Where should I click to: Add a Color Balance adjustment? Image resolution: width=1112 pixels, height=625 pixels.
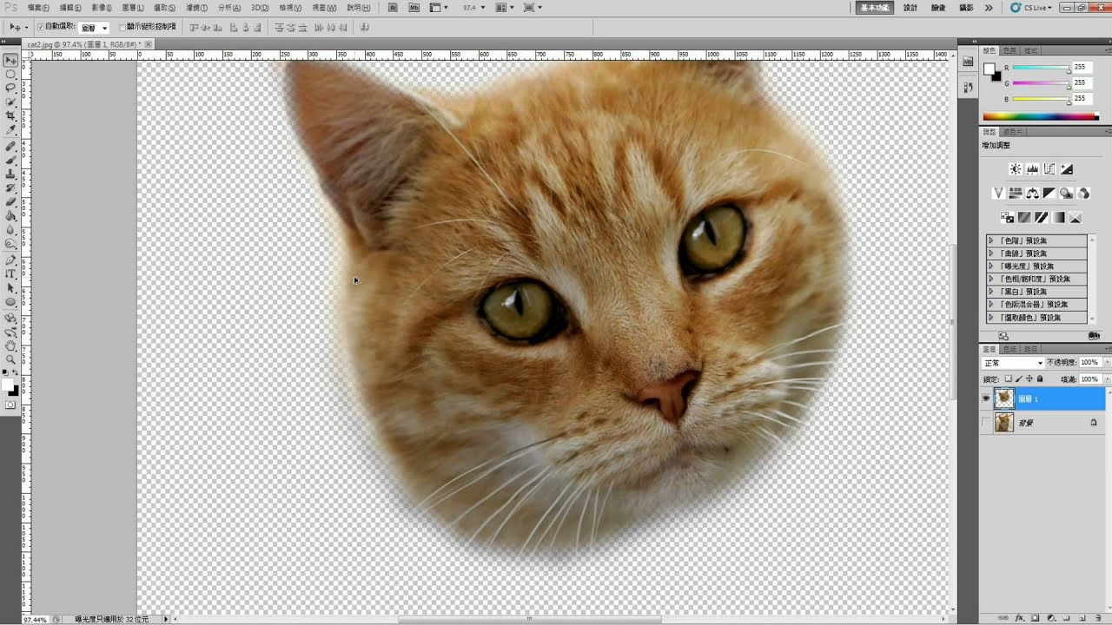point(1032,193)
